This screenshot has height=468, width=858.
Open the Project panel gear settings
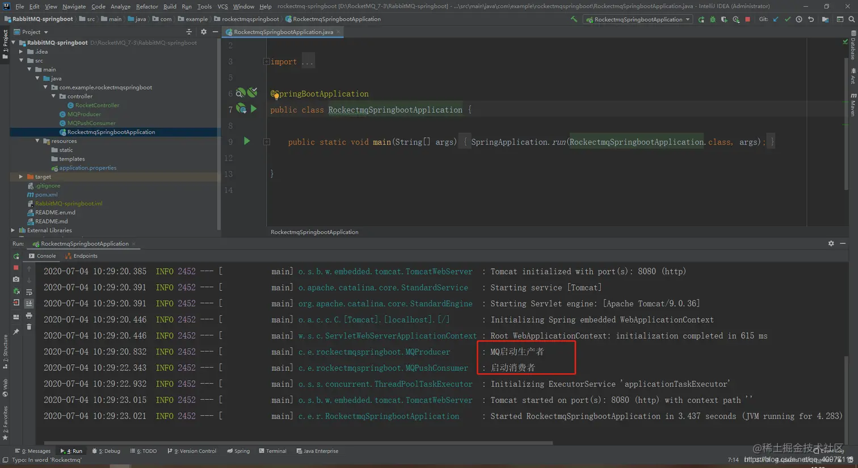pyautogui.click(x=204, y=32)
